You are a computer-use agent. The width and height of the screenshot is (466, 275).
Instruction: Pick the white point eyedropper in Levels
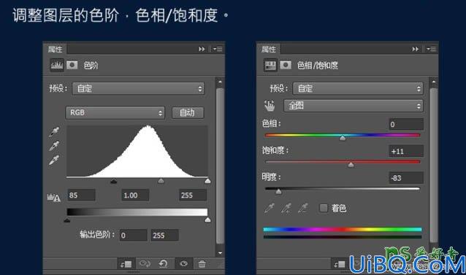tap(54, 160)
